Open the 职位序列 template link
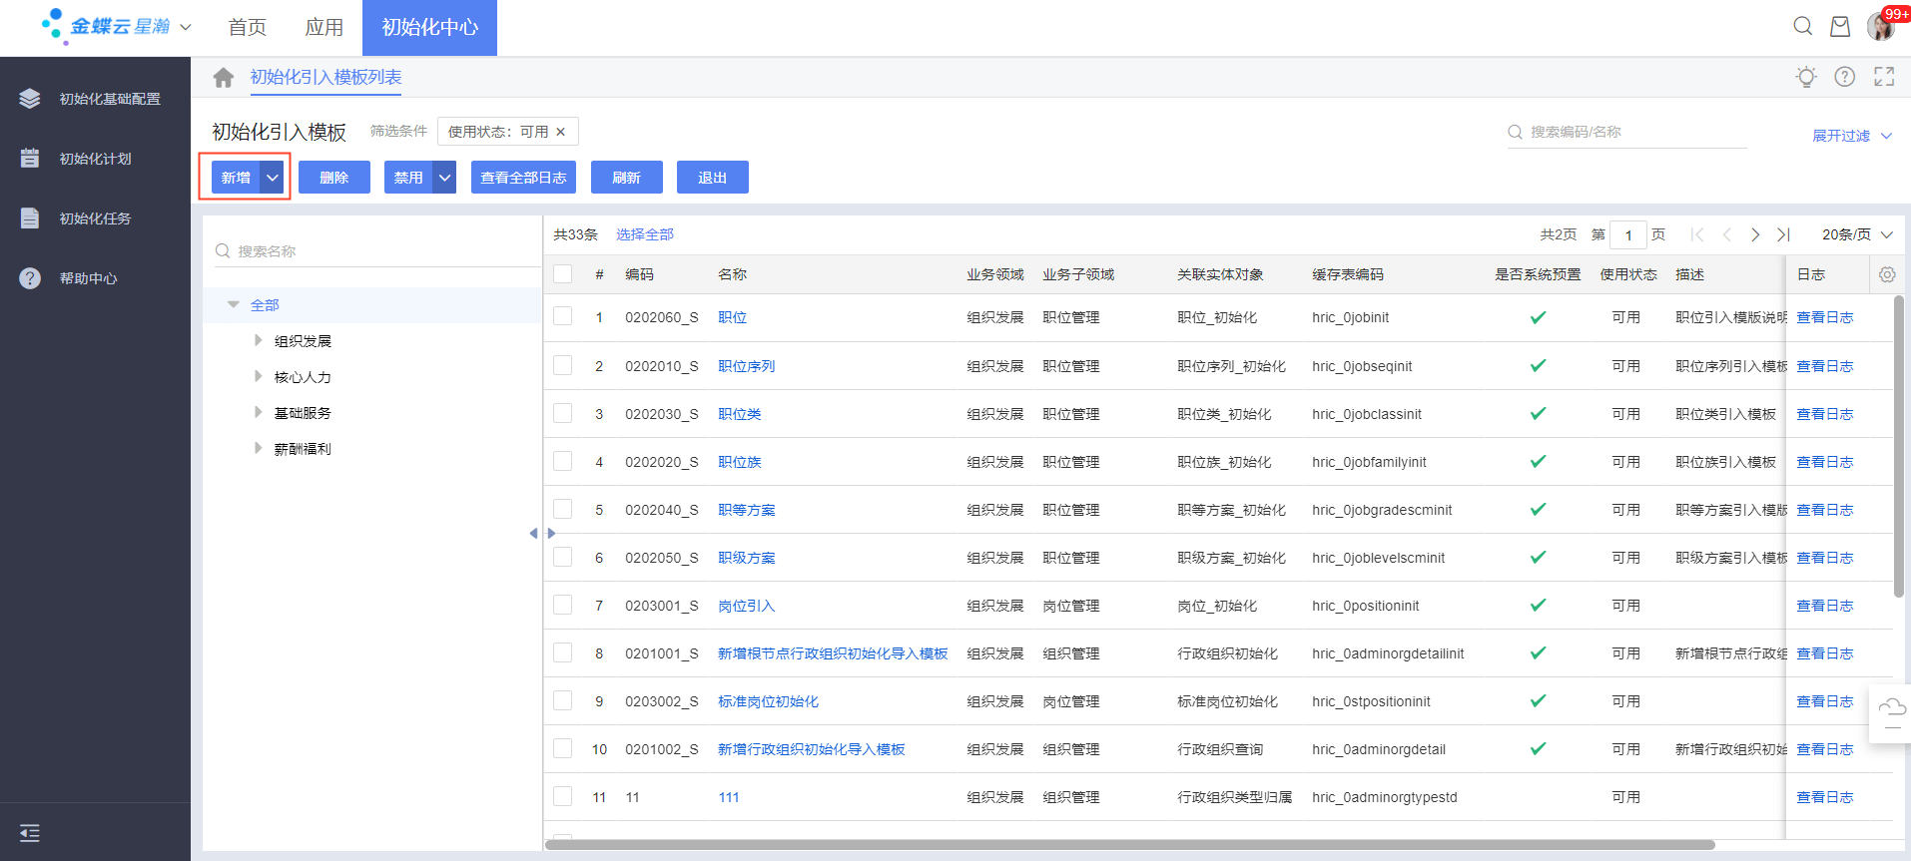Image resolution: width=1911 pixels, height=861 pixels. coord(746,366)
